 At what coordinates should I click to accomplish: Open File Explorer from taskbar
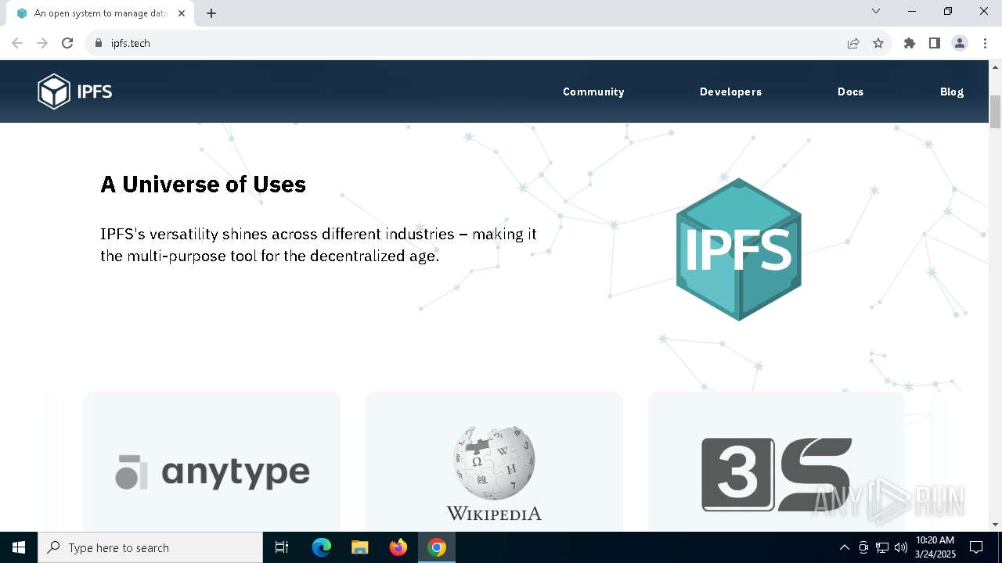point(359,547)
